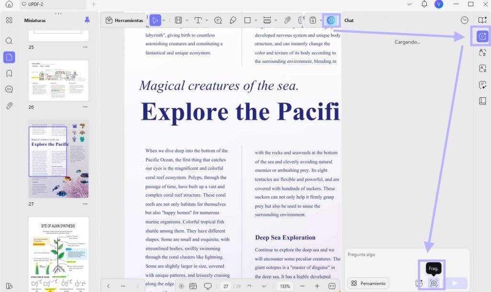Start slideshow presentation mode

207,286
